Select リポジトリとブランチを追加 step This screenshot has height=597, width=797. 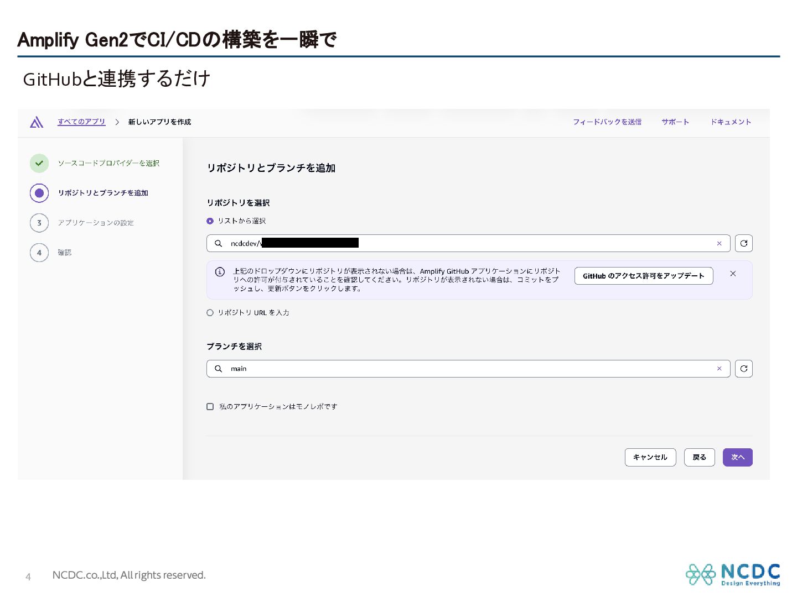pyautogui.click(x=103, y=193)
